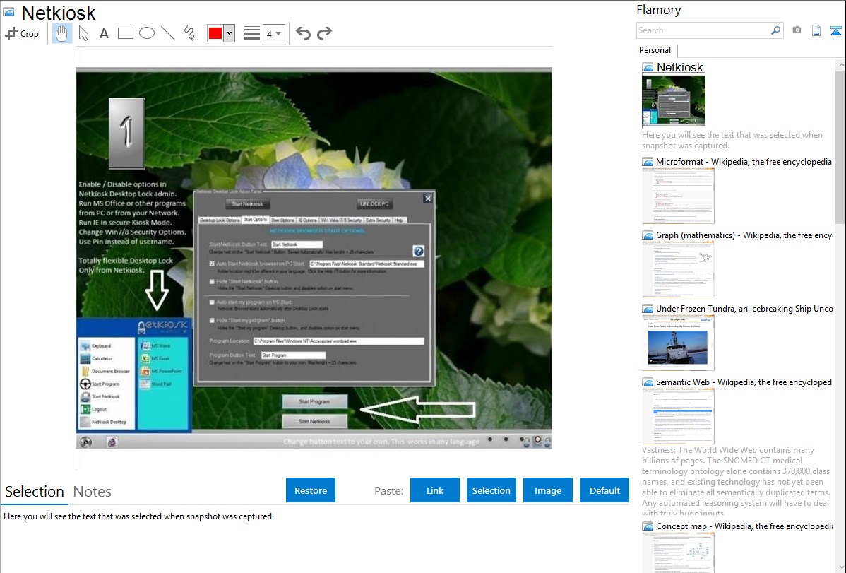Click the red annotation color swatch
846x573 pixels.
pos(215,33)
